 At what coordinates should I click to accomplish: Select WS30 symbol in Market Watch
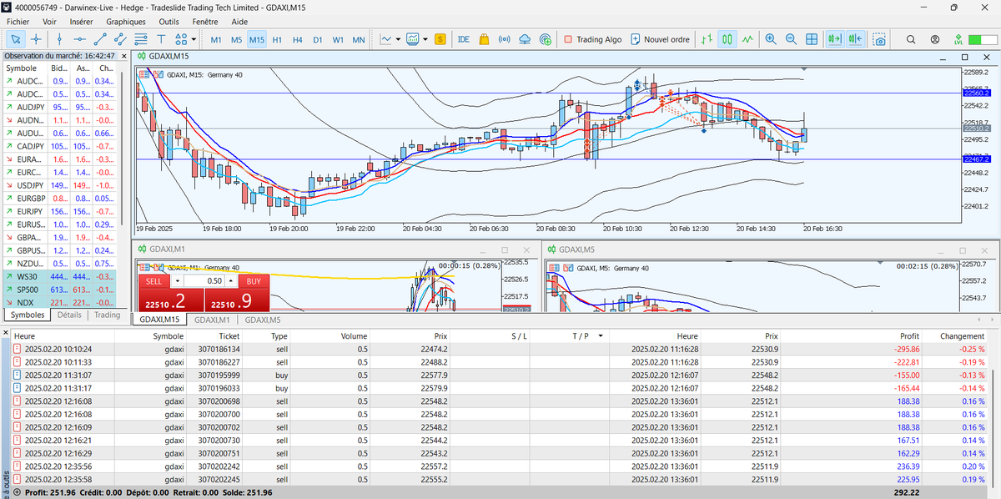point(61,276)
